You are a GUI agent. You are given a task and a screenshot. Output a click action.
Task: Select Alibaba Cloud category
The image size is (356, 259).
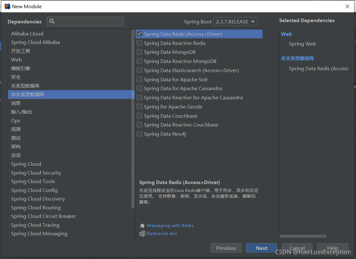click(70, 34)
